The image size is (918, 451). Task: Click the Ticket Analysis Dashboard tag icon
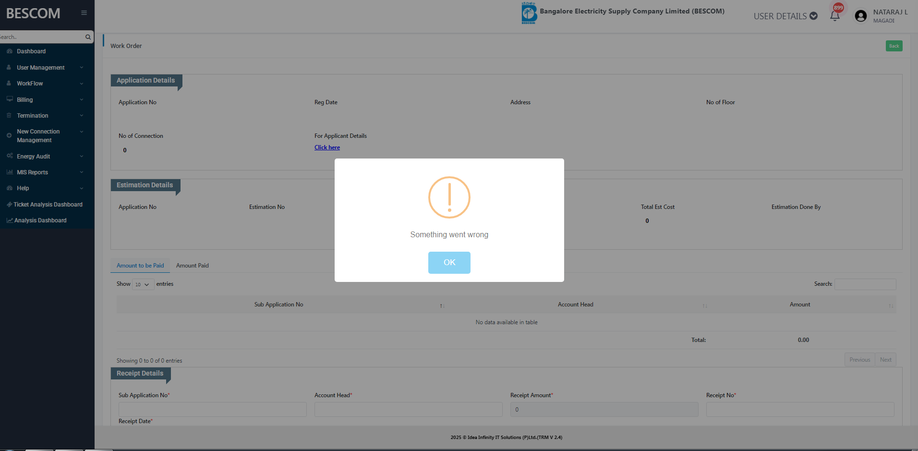click(10, 205)
